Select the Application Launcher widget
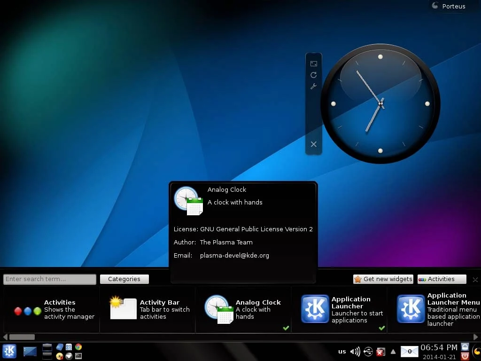Screen dimensions: 481x361 (339, 310)
